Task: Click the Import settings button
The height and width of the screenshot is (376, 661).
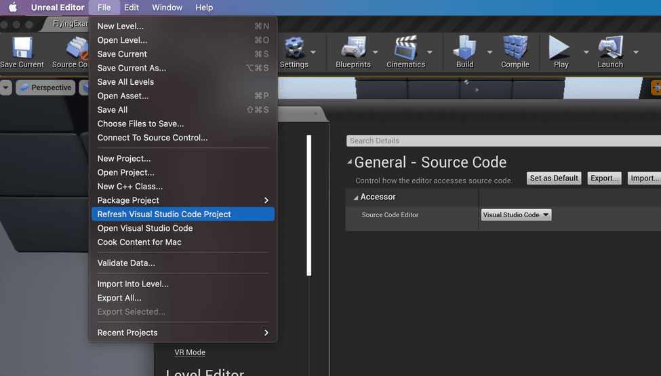Action: pos(645,178)
